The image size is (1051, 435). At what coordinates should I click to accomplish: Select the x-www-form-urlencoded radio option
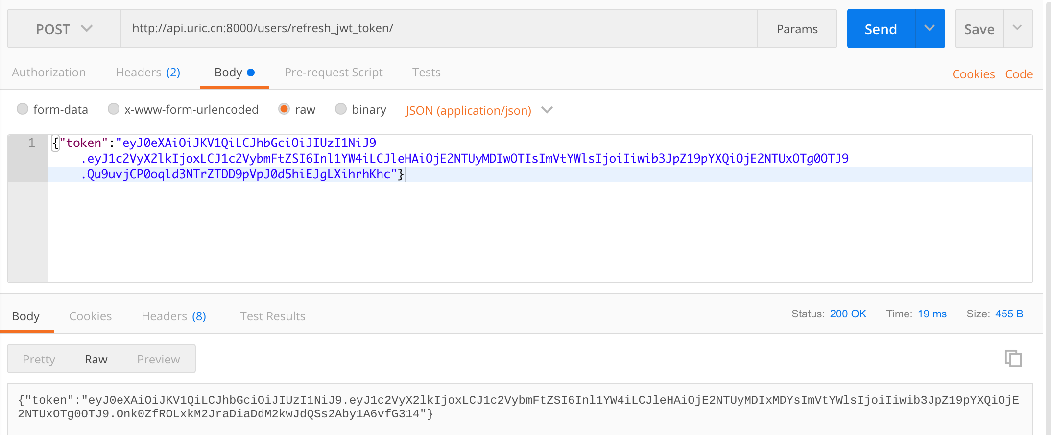tap(114, 109)
